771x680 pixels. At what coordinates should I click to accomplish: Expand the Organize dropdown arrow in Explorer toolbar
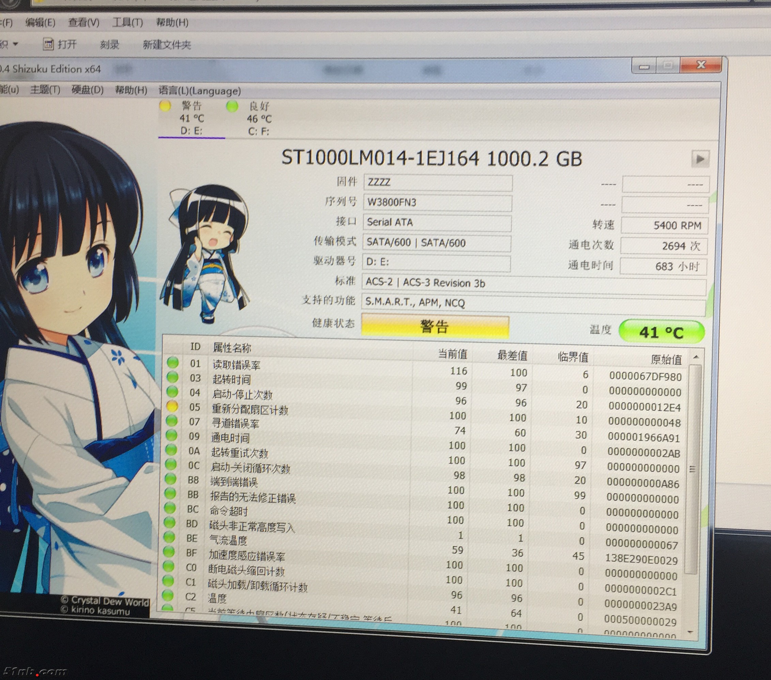[x=15, y=44]
